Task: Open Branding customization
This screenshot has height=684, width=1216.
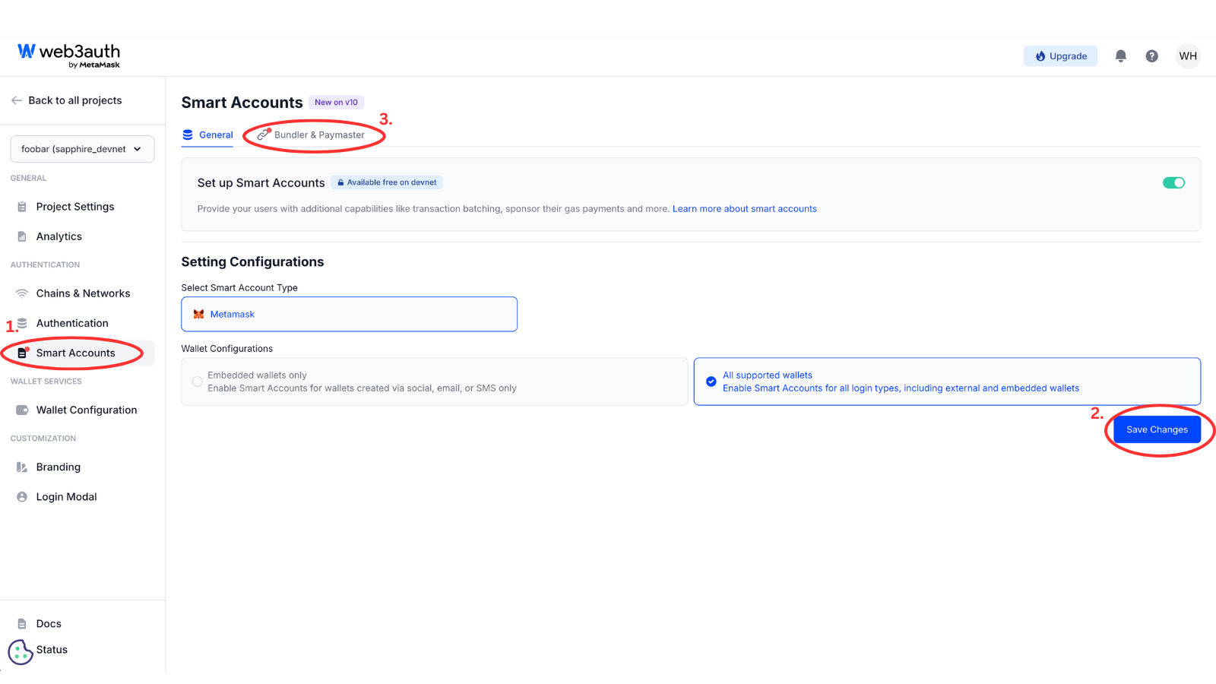Action: (x=59, y=467)
